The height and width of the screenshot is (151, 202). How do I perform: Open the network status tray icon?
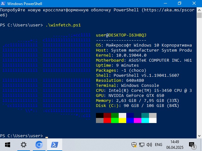(x=142, y=145)
